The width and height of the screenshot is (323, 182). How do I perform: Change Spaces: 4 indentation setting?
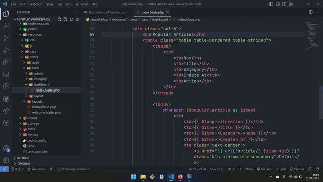point(216,169)
